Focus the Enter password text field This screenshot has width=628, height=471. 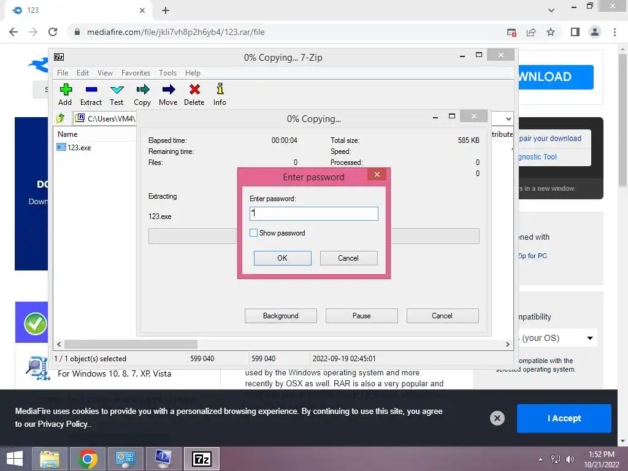click(x=313, y=213)
